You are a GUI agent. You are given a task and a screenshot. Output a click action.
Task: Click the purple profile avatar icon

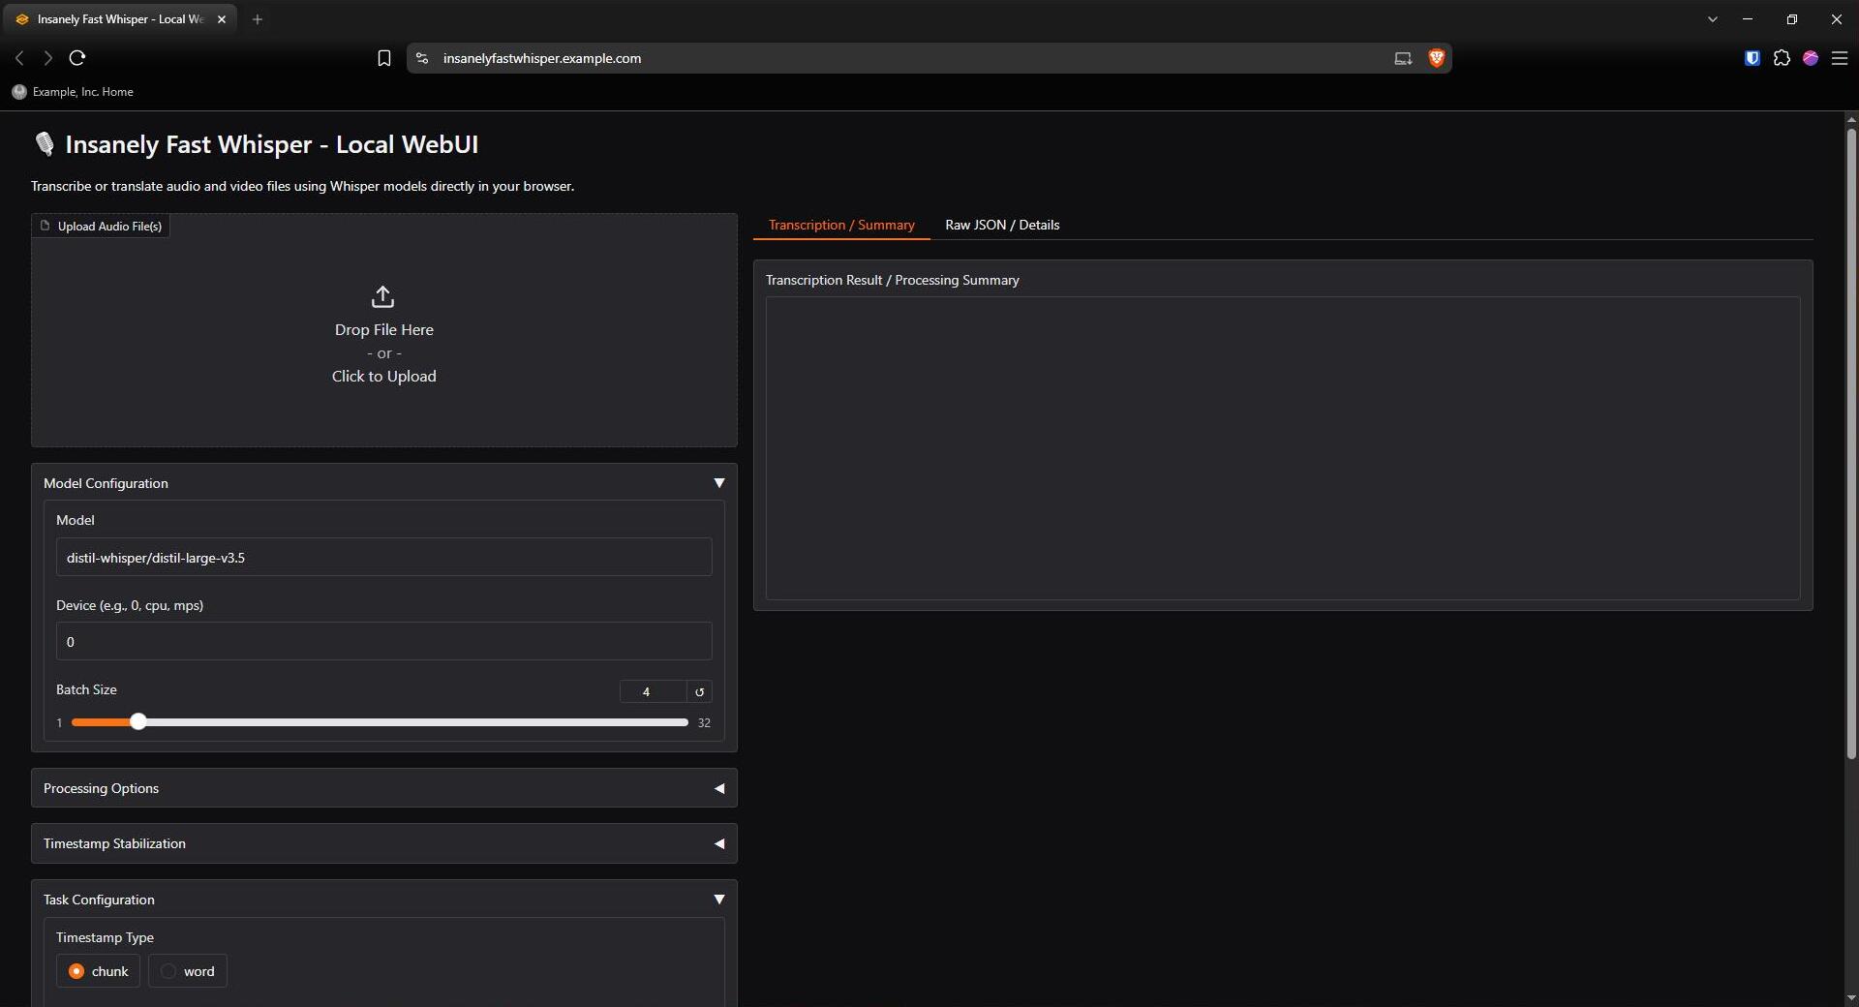pos(1811,58)
